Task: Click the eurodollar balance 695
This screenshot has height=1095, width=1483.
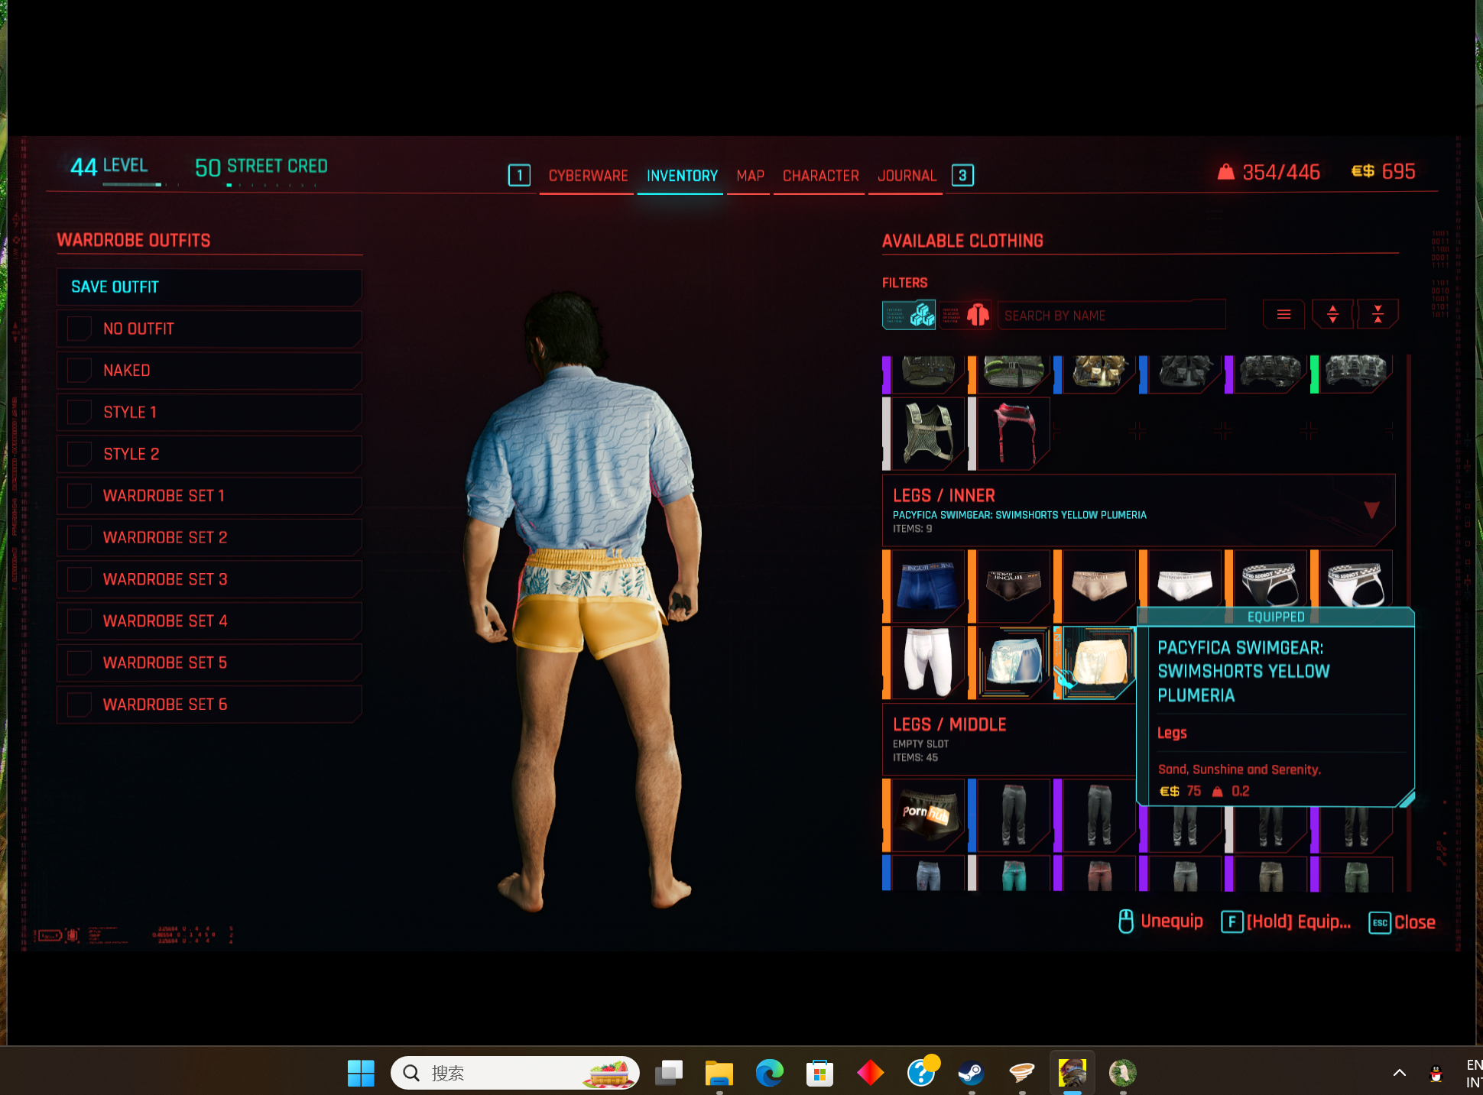Action: pyautogui.click(x=1384, y=171)
